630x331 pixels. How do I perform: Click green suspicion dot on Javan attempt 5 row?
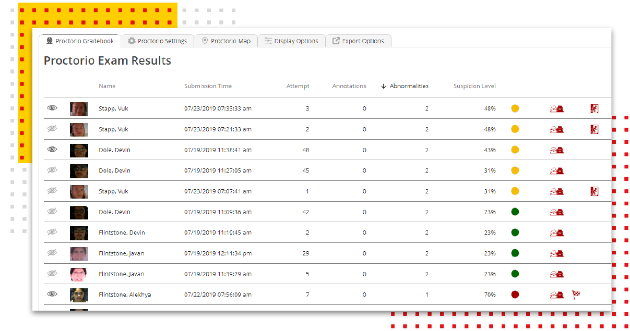click(x=515, y=274)
